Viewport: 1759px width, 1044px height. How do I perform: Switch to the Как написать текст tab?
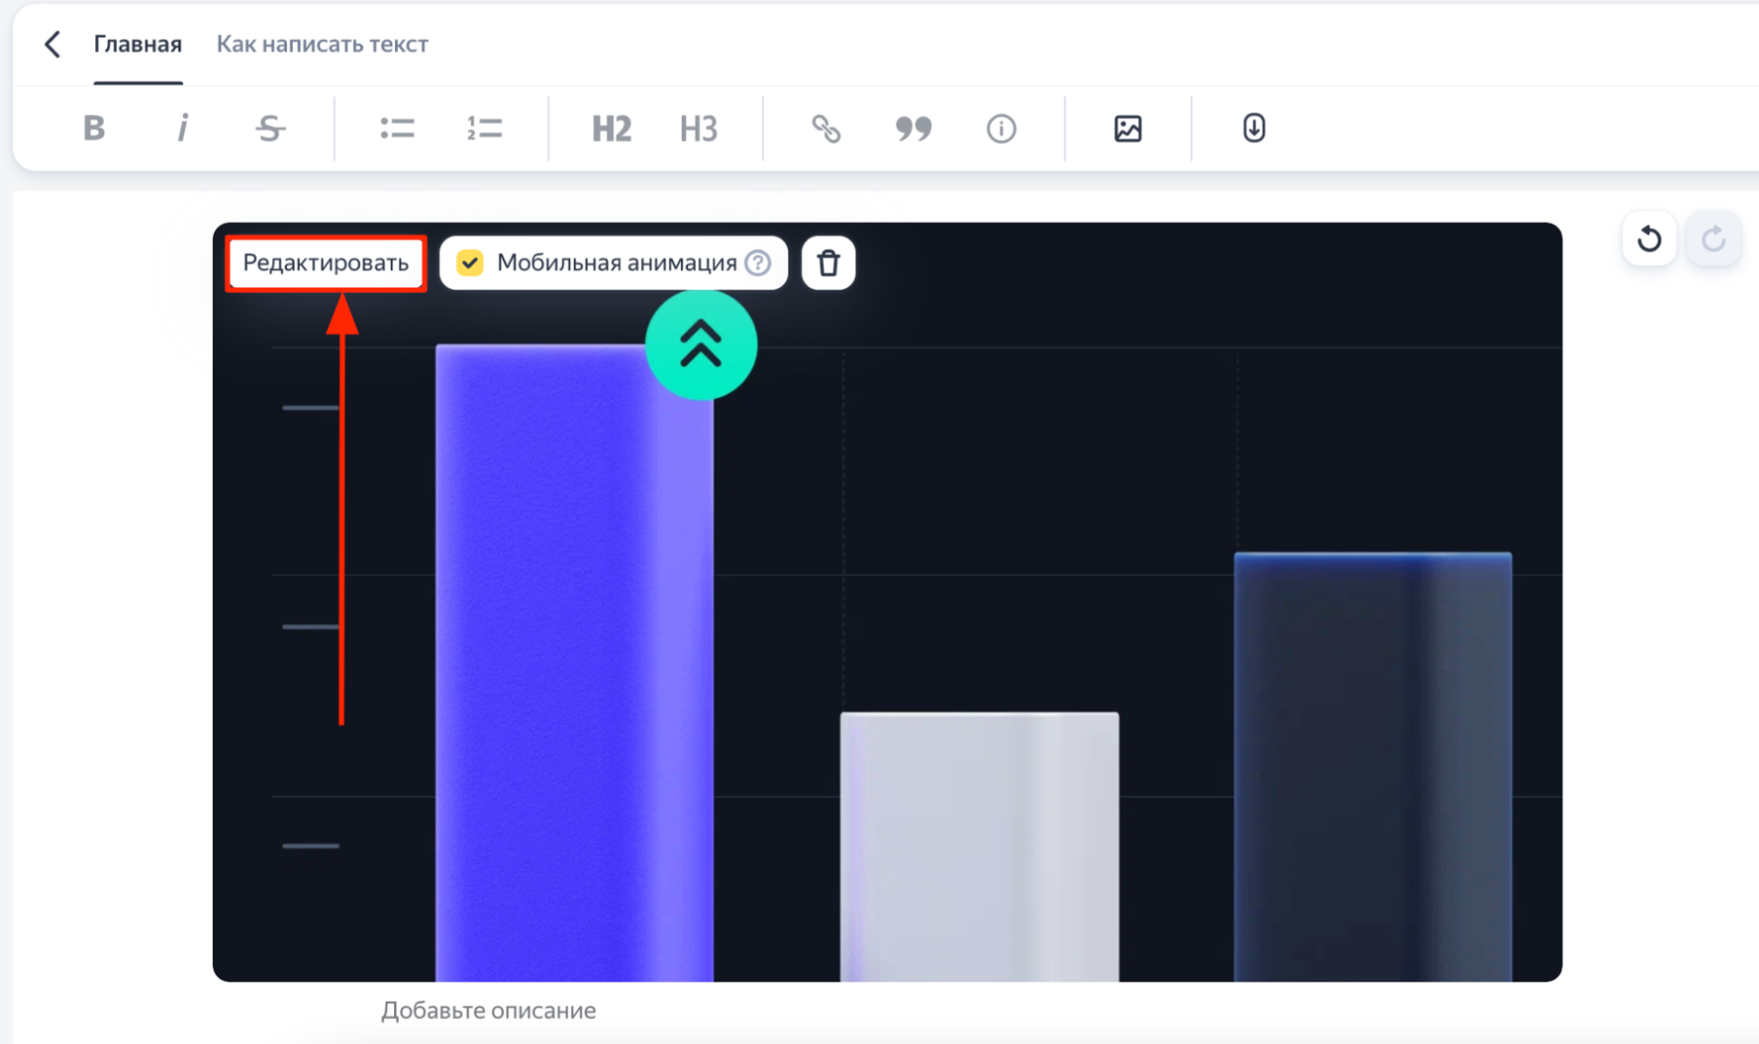pos(322,44)
